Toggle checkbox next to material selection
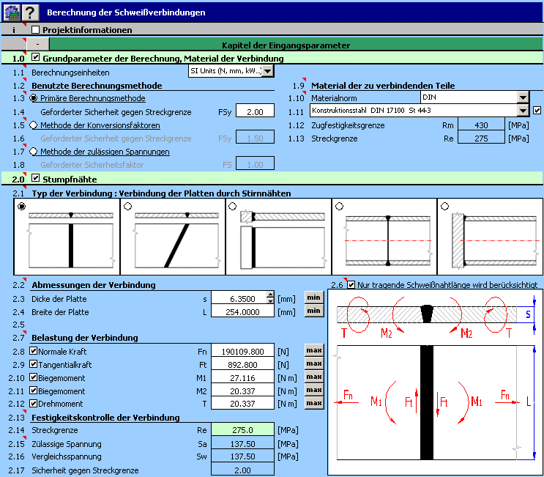 tap(537, 111)
